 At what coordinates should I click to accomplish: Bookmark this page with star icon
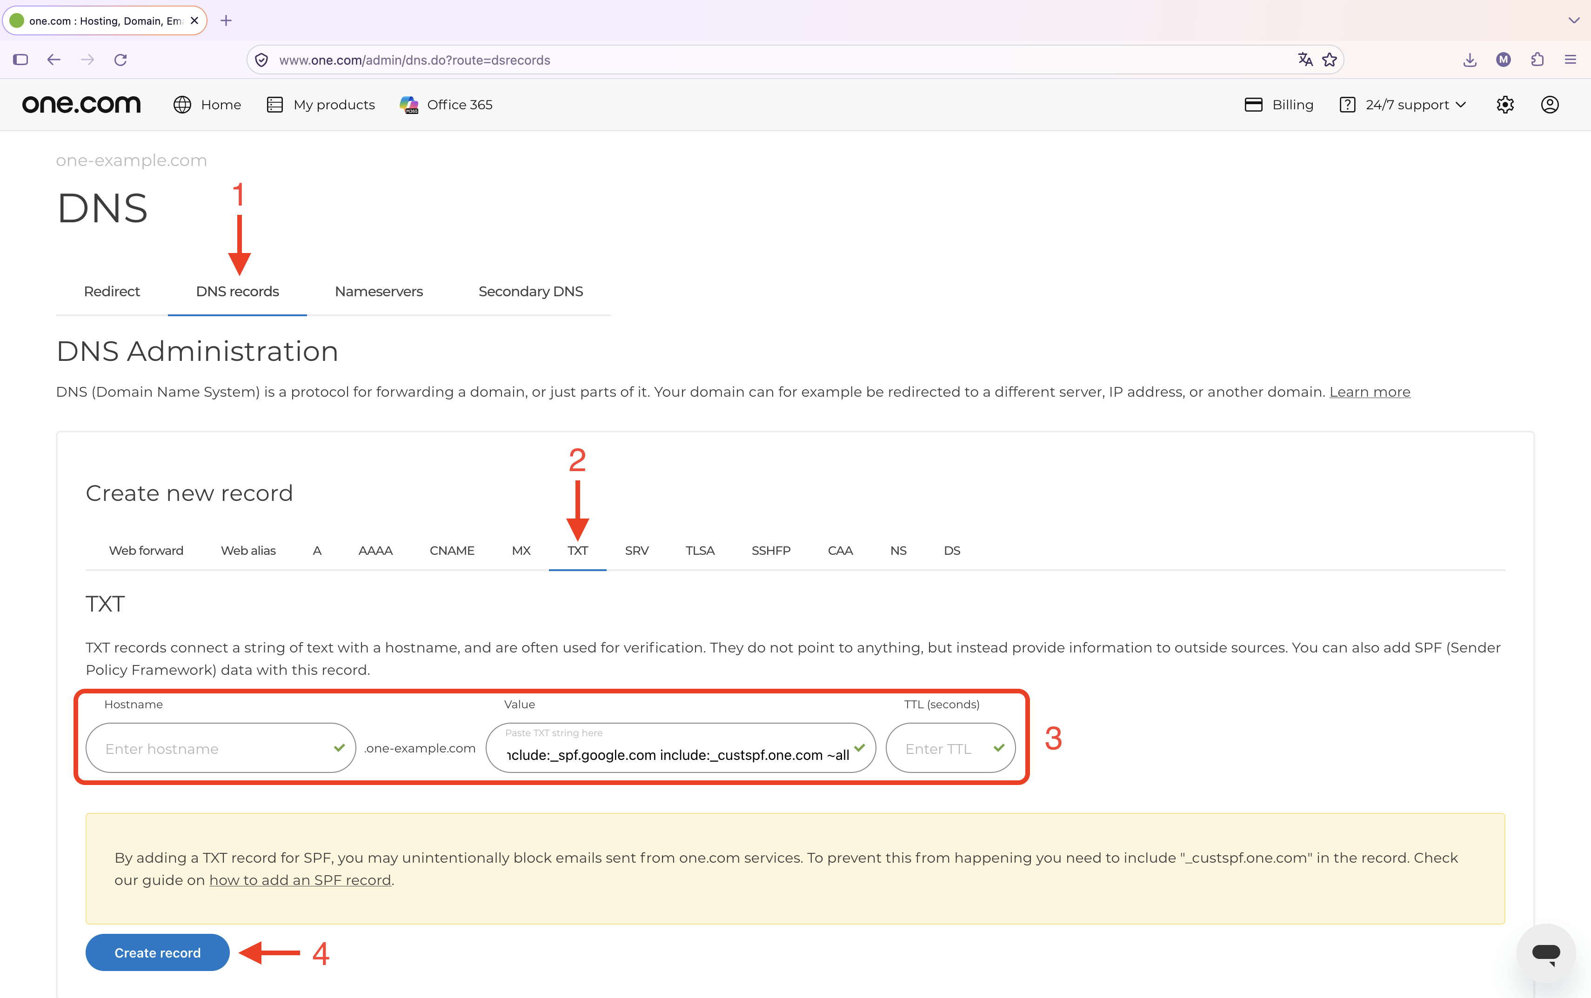pyautogui.click(x=1330, y=60)
